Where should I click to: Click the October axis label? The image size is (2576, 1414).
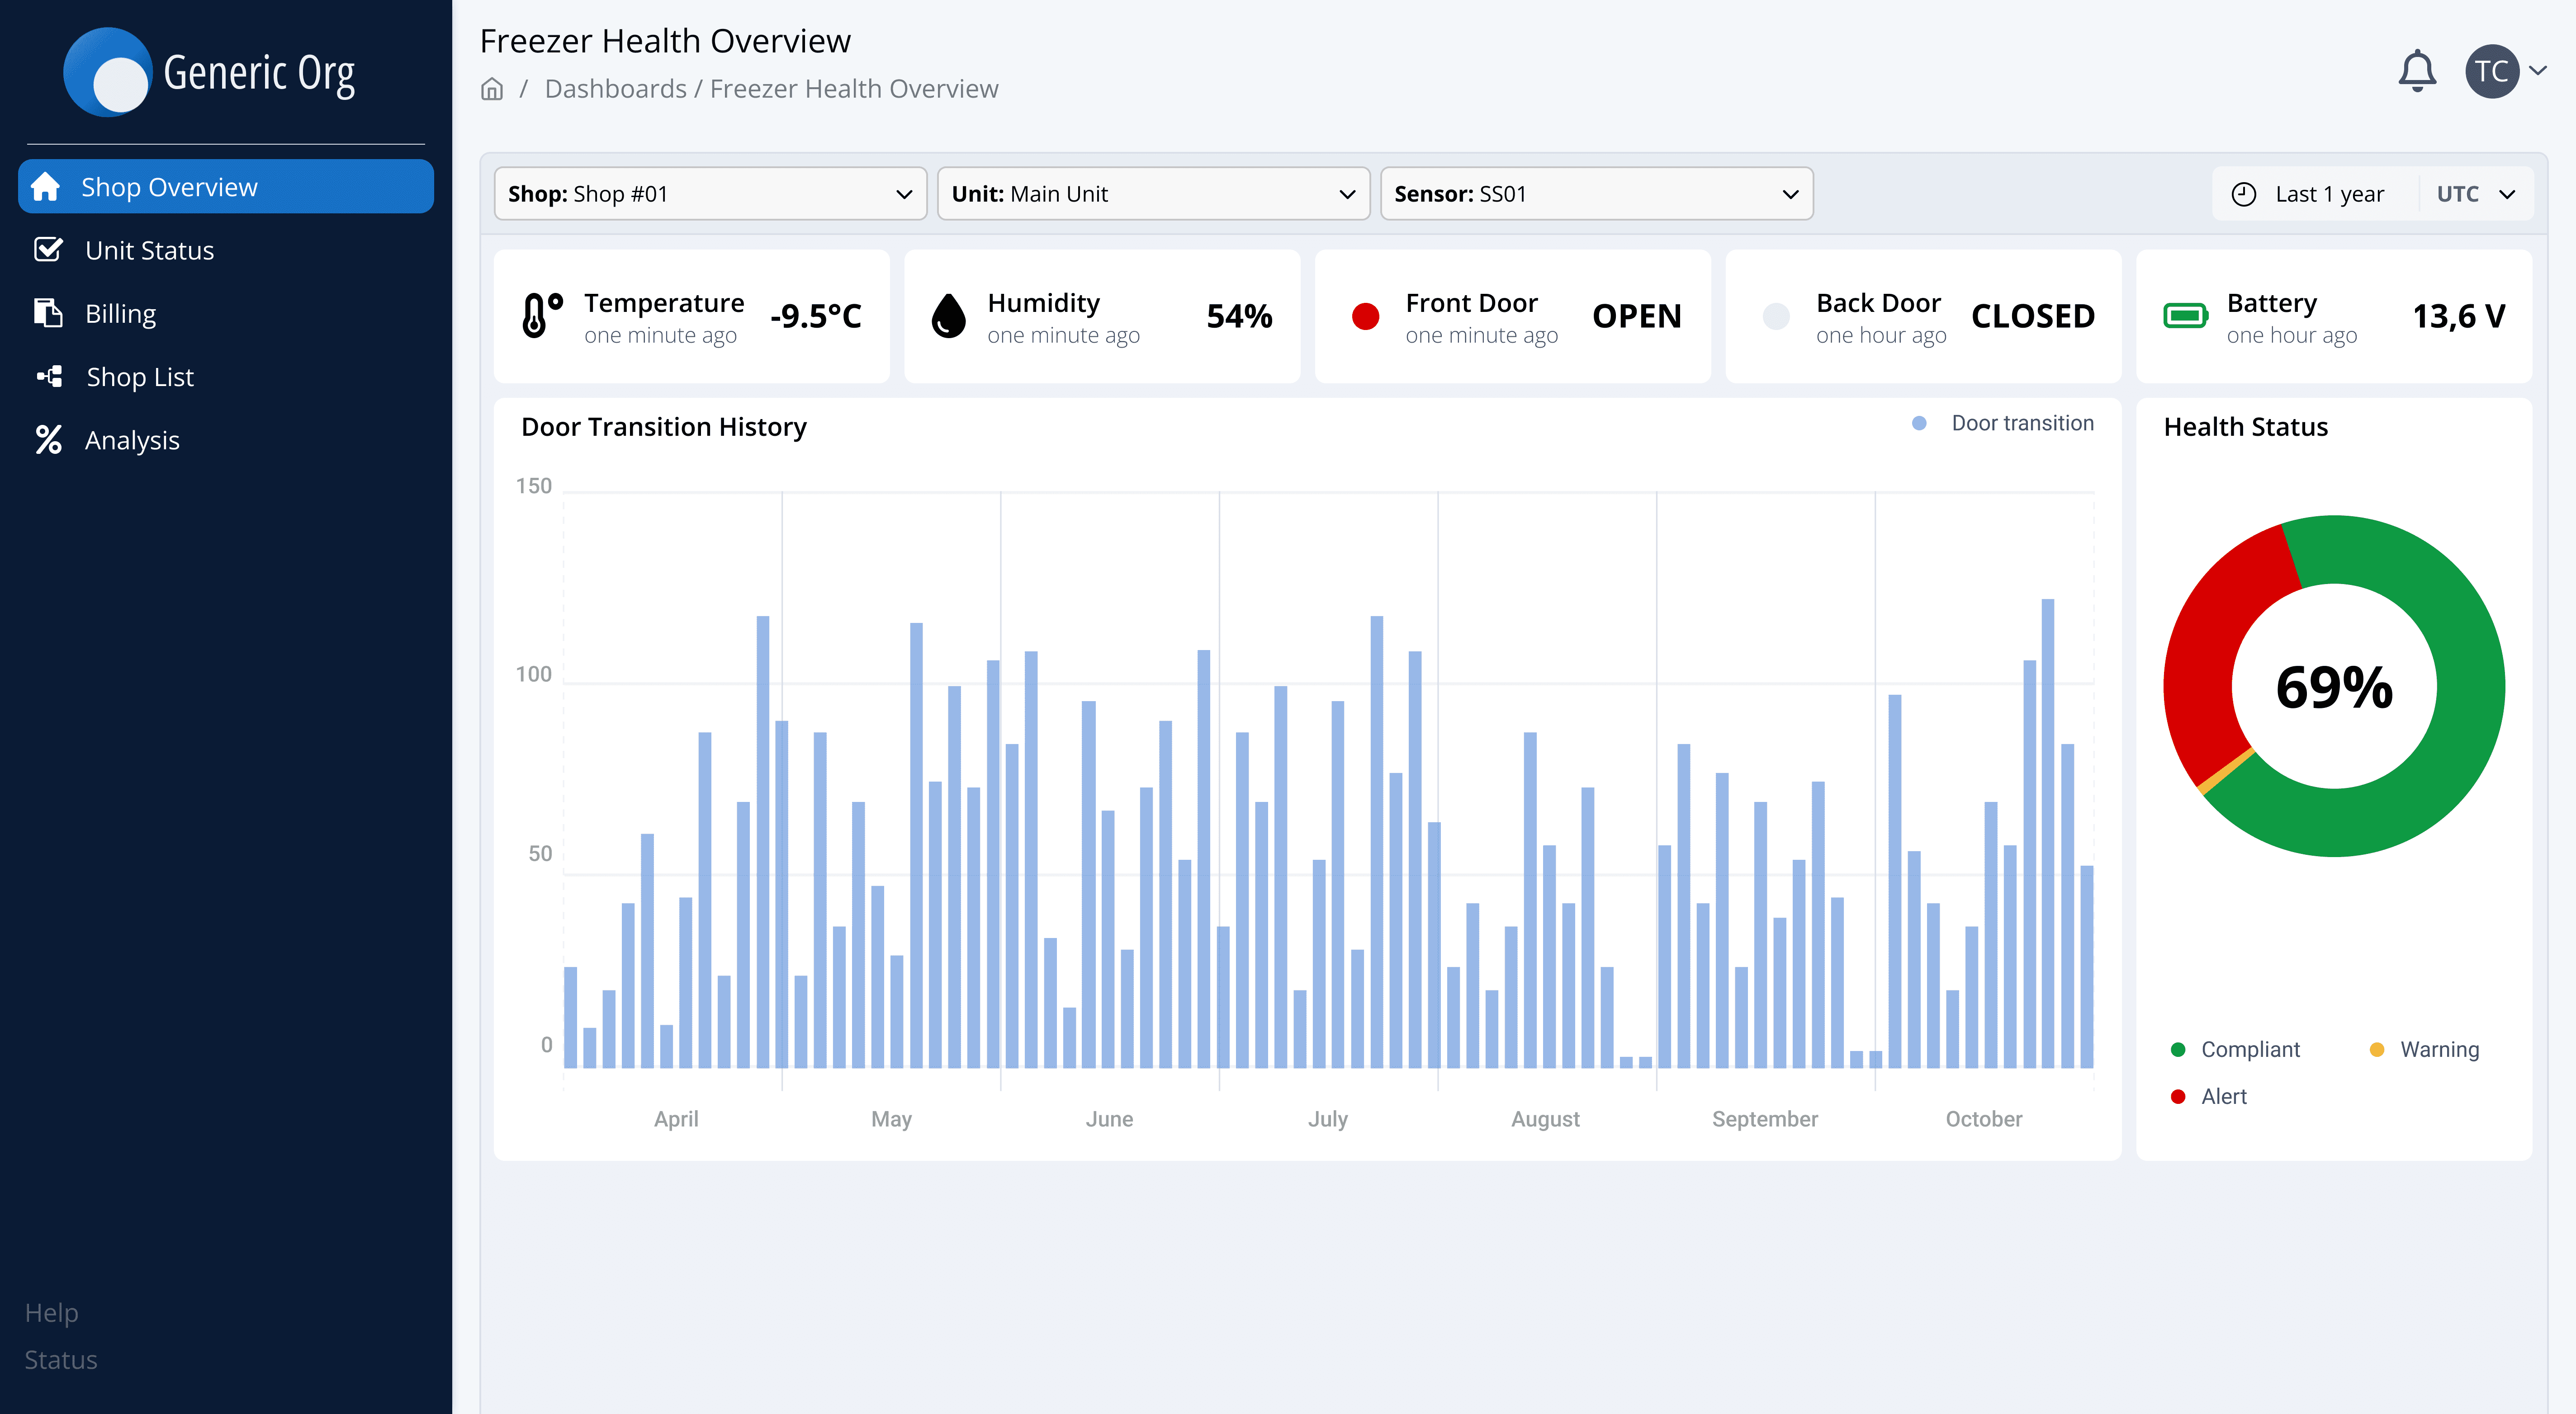click(x=1984, y=1119)
